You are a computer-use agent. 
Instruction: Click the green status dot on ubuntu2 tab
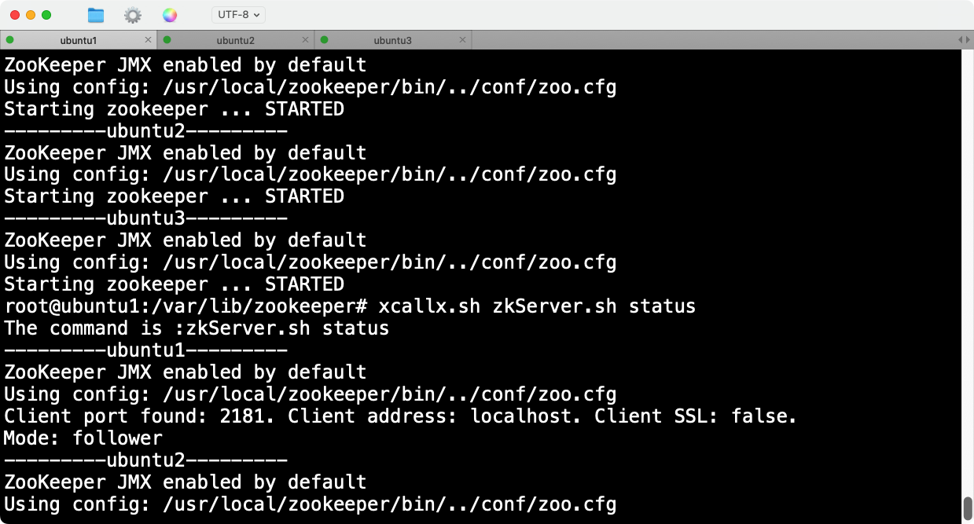(x=167, y=40)
